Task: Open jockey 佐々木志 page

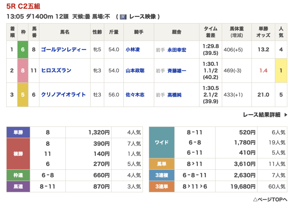Action: click(x=135, y=95)
